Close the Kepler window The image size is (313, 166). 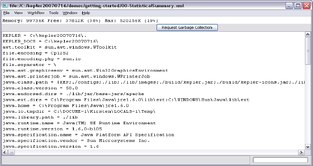pyautogui.click(x=306, y=5)
